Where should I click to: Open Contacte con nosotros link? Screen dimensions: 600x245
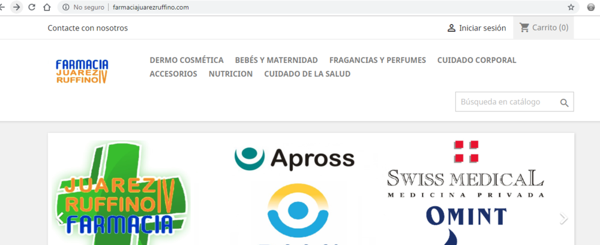[88, 28]
